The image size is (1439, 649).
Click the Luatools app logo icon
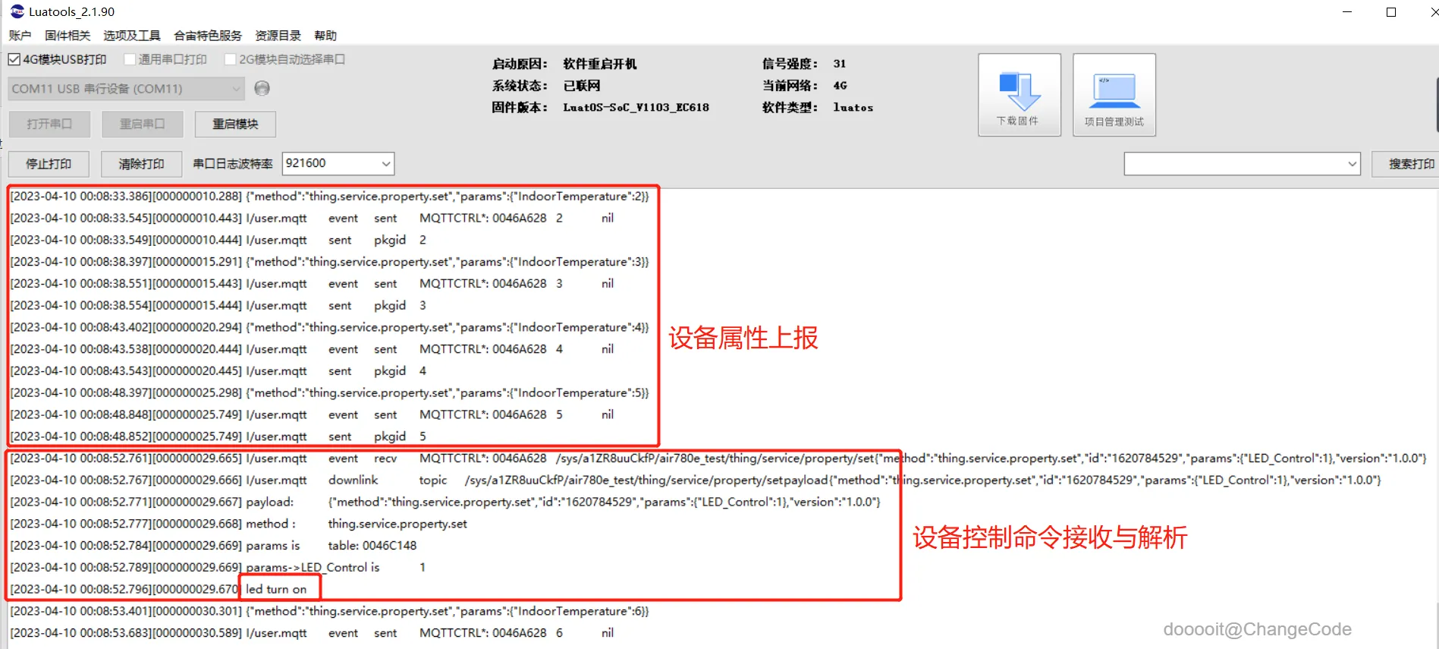coord(17,11)
